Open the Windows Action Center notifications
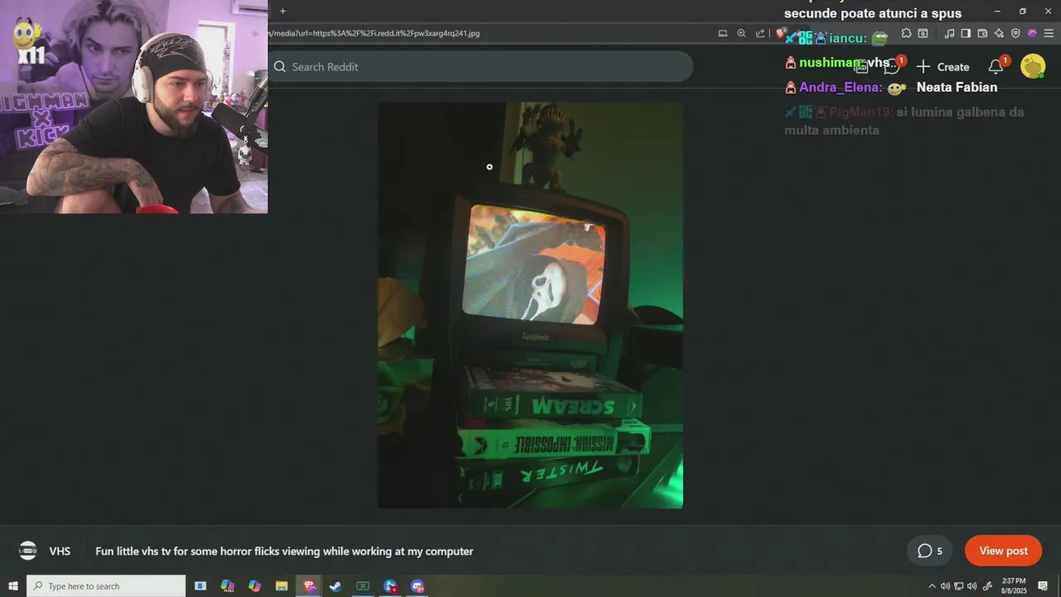This screenshot has height=597, width=1061. click(x=1043, y=586)
